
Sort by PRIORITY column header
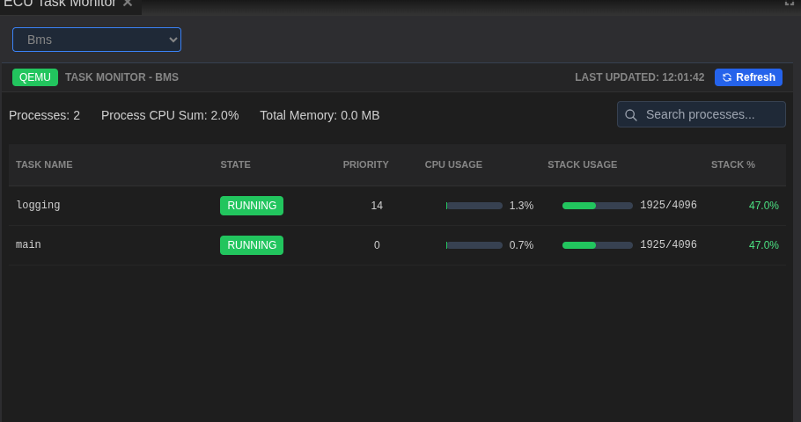[366, 164]
